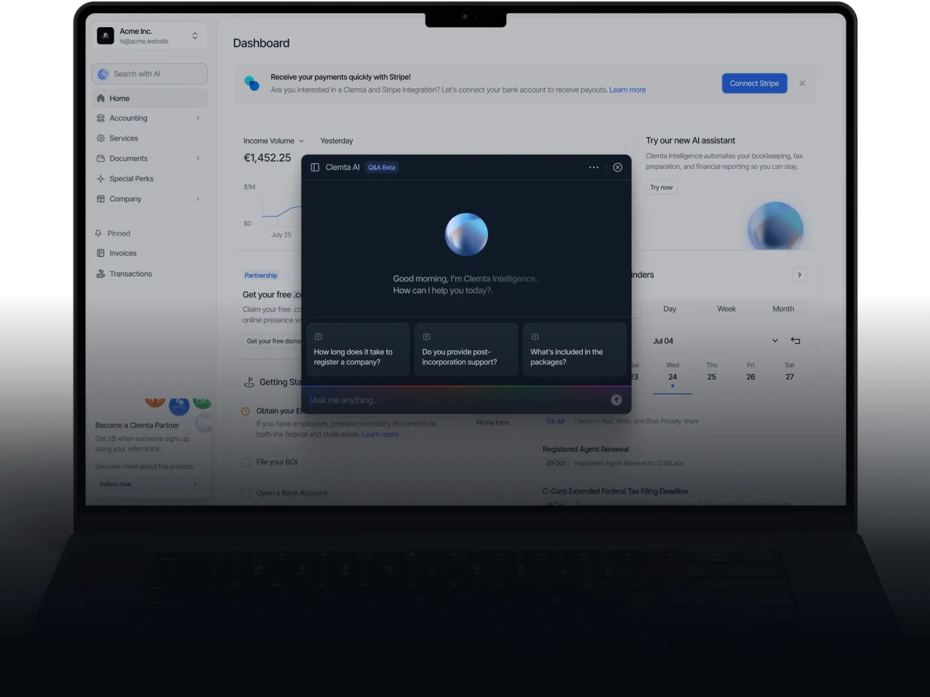Expand the Accounting submenu chevron
Image resolution: width=930 pixels, height=697 pixels.
pyautogui.click(x=198, y=118)
